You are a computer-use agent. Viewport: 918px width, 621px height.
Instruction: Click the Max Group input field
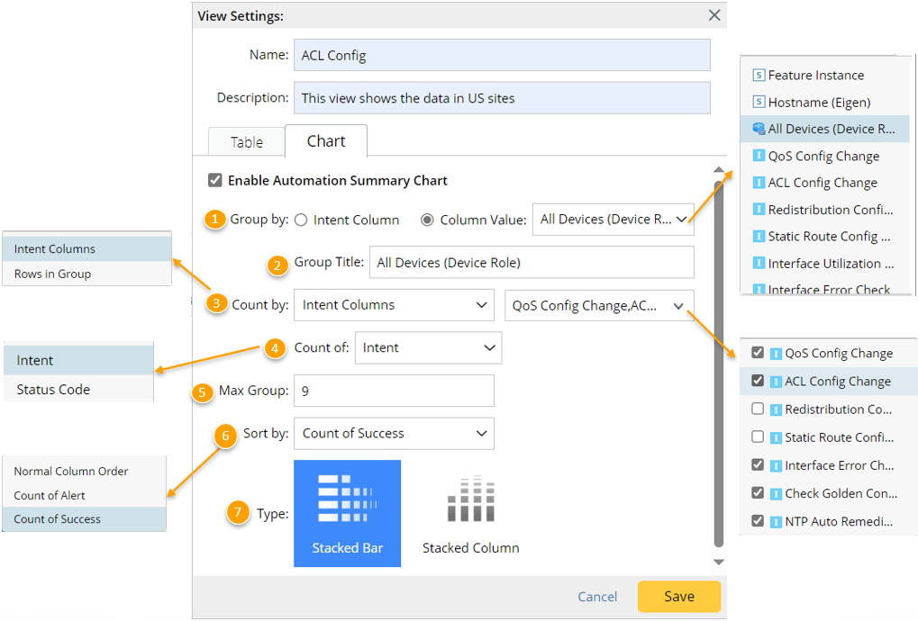point(394,391)
